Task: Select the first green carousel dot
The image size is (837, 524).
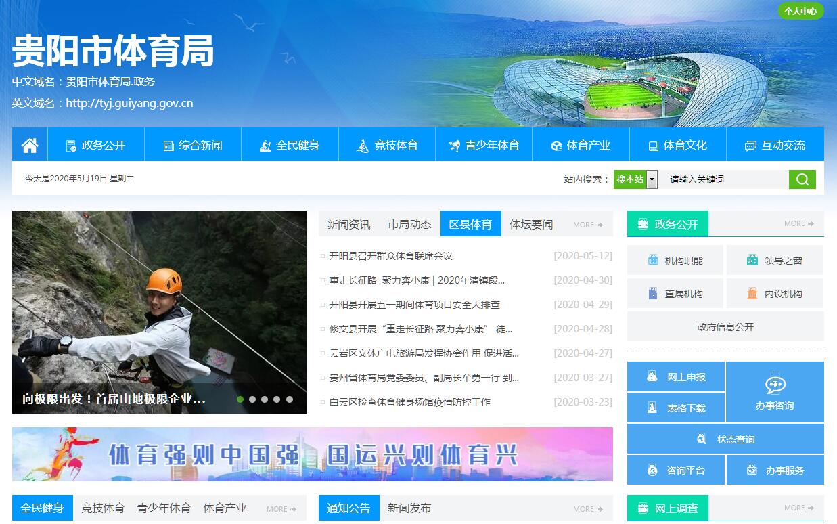Action: pyautogui.click(x=240, y=399)
